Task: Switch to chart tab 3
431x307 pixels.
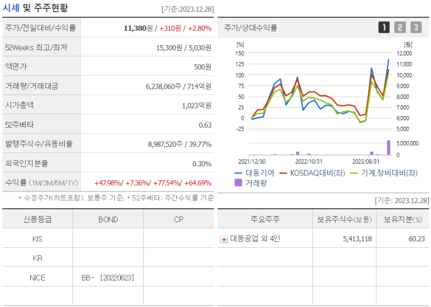Action: pyautogui.click(x=416, y=27)
